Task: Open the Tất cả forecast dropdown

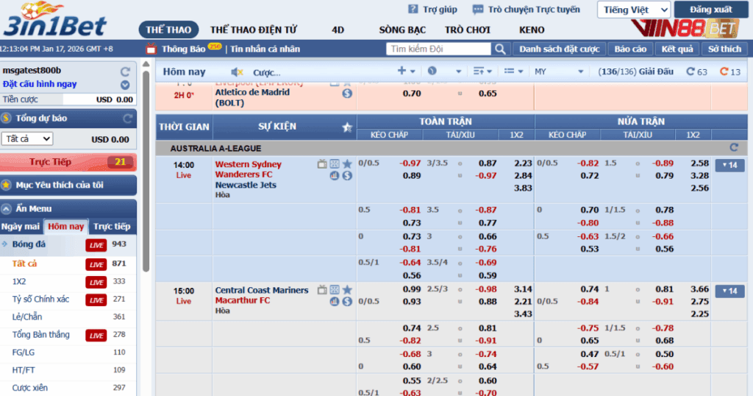Action: 27,139
